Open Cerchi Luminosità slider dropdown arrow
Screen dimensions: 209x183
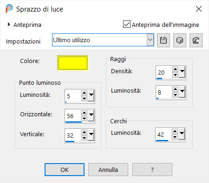pos(182,134)
